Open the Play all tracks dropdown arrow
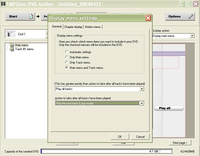 point(142,89)
